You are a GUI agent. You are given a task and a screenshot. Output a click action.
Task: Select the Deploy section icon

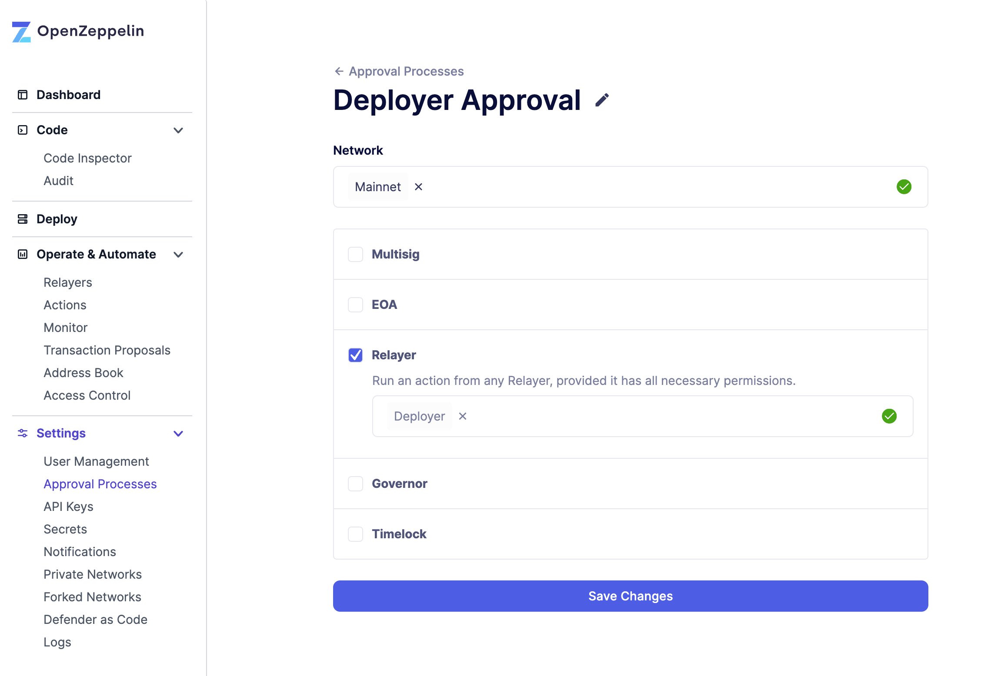(x=23, y=219)
